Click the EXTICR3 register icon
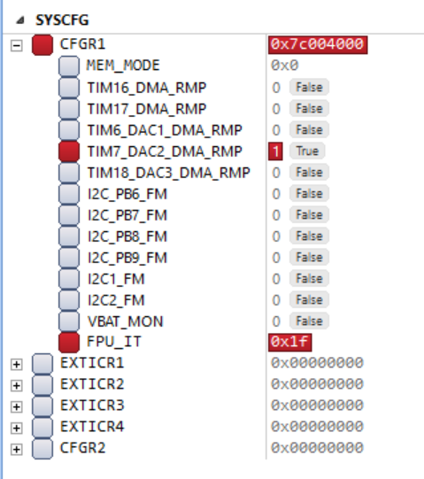This screenshot has height=479, width=424. click(x=42, y=406)
